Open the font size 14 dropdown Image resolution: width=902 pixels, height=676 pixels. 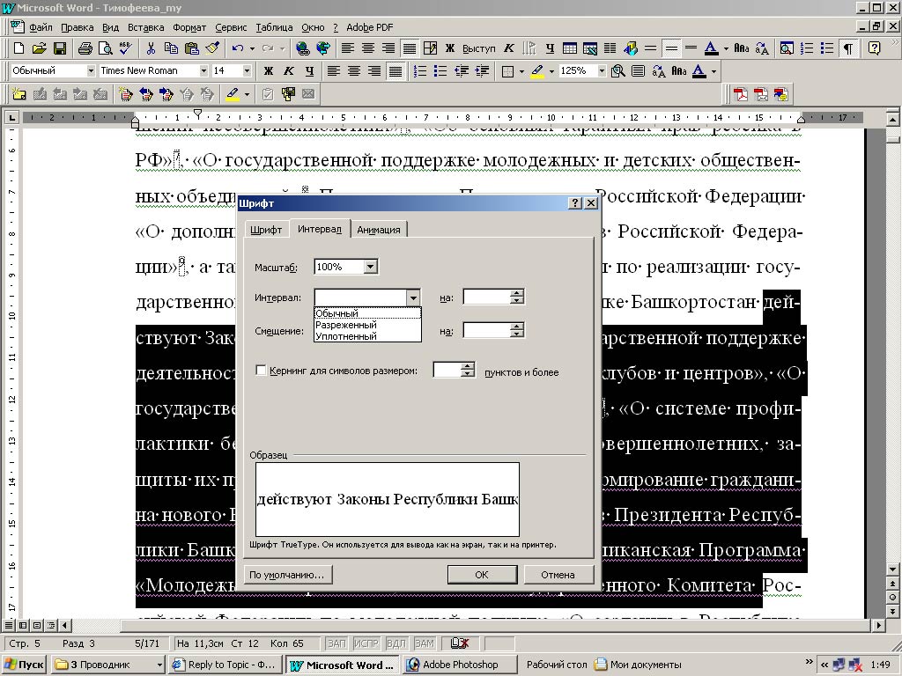[247, 70]
